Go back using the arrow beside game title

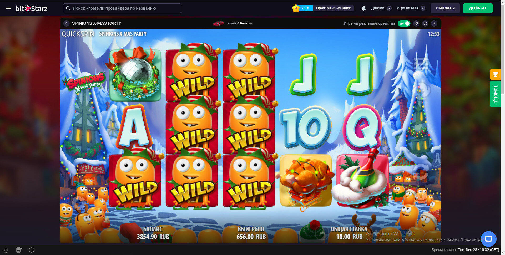[x=66, y=23]
